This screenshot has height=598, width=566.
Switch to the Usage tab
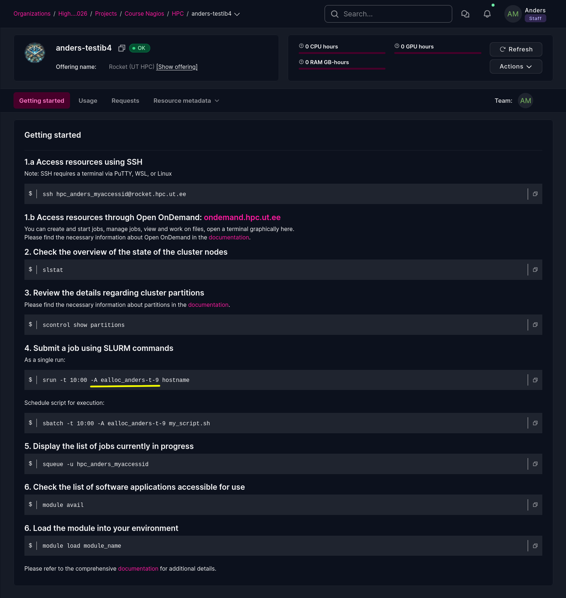(x=88, y=101)
